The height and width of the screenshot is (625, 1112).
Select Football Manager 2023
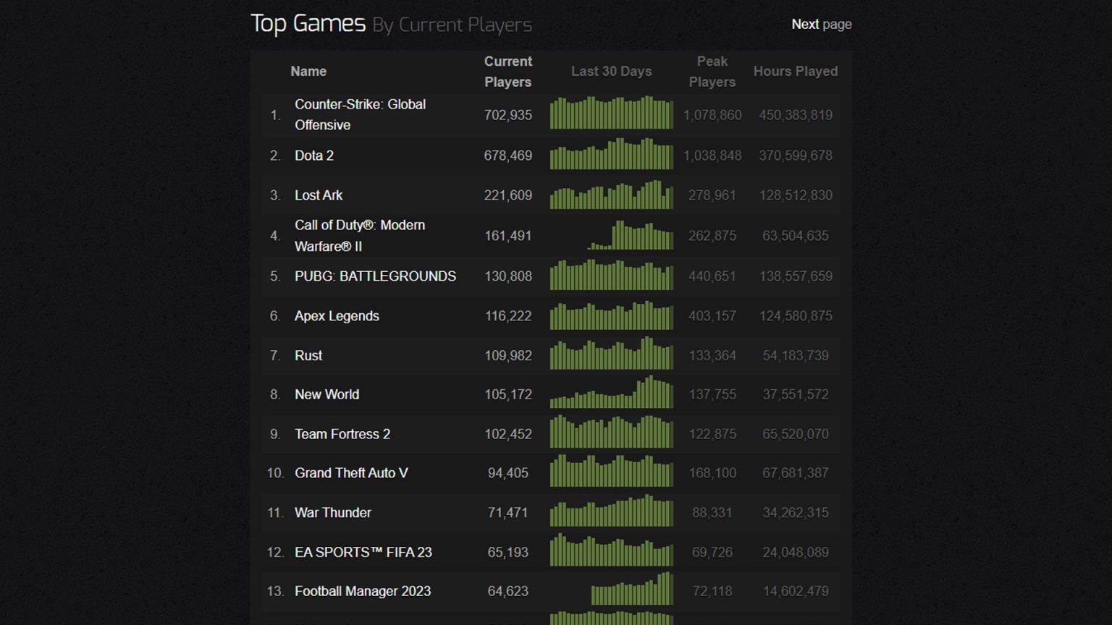pos(362,591)
